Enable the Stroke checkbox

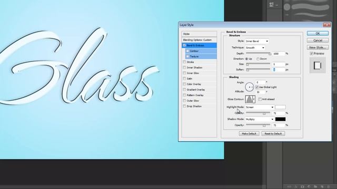[184, 62]
